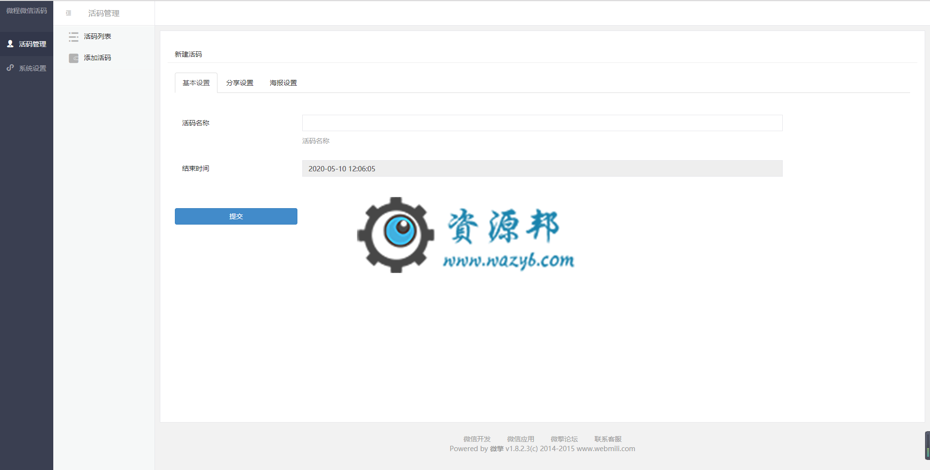930x470 pixels.
Task: Switch to the 分享设置 tab
Action: 240,83
